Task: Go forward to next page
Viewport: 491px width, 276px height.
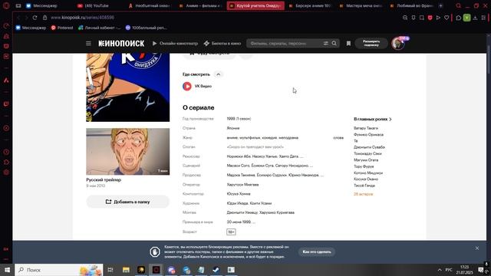Action: [26, 18]
